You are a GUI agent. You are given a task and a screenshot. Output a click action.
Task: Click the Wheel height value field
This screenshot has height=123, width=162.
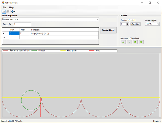[151, 24]
